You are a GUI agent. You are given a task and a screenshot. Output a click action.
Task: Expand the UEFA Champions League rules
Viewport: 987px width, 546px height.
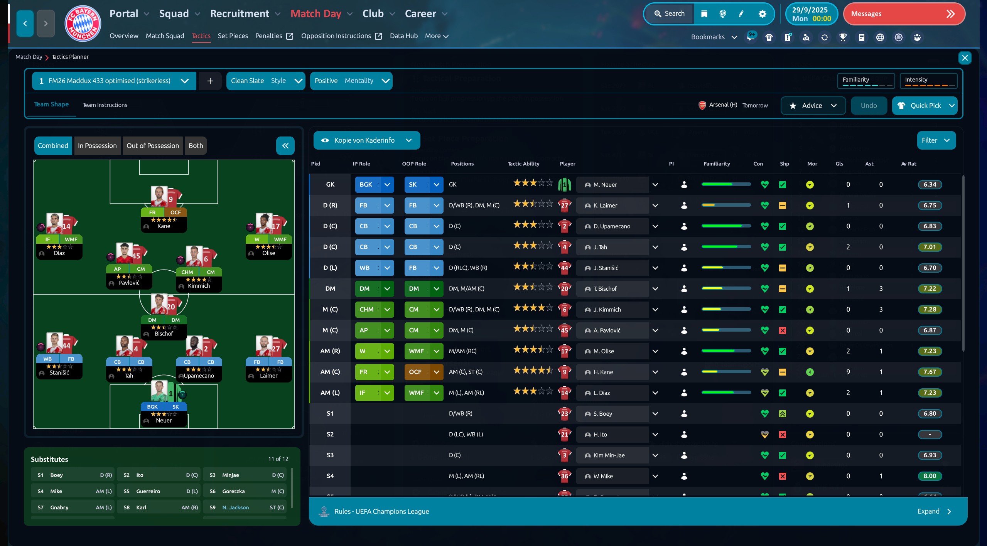pos(935,511)
